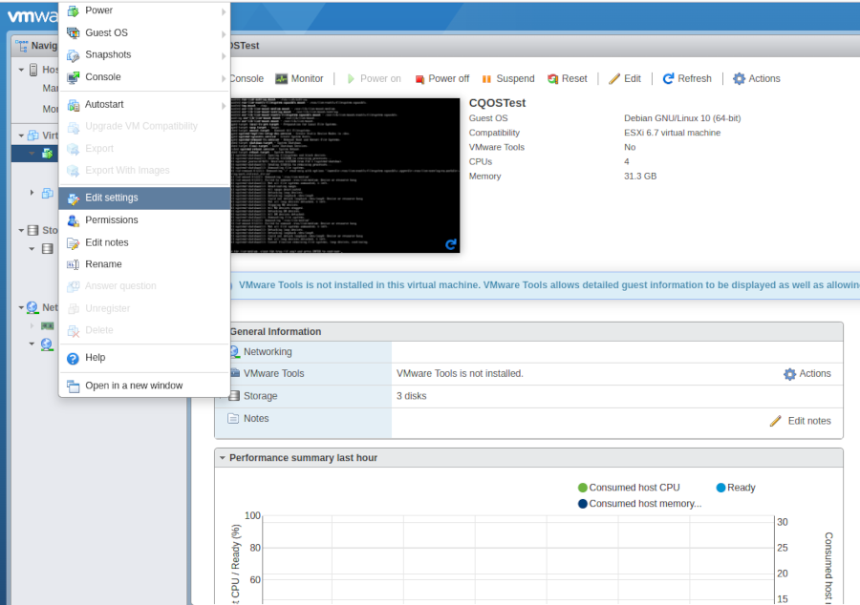This screenshot has height=605, width=860.
Task: Open the Power submenu in context menu
Action: [x=144, y=10]
